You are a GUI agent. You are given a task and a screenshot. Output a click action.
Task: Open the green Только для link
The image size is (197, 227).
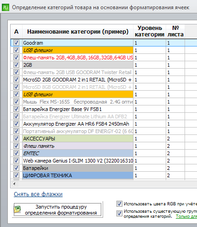186,216
